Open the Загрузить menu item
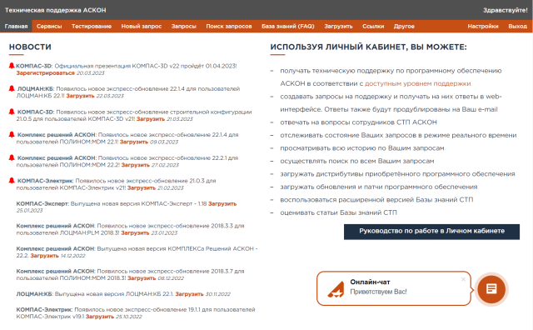This screenshot has width=533, height=330. point(338,26)
